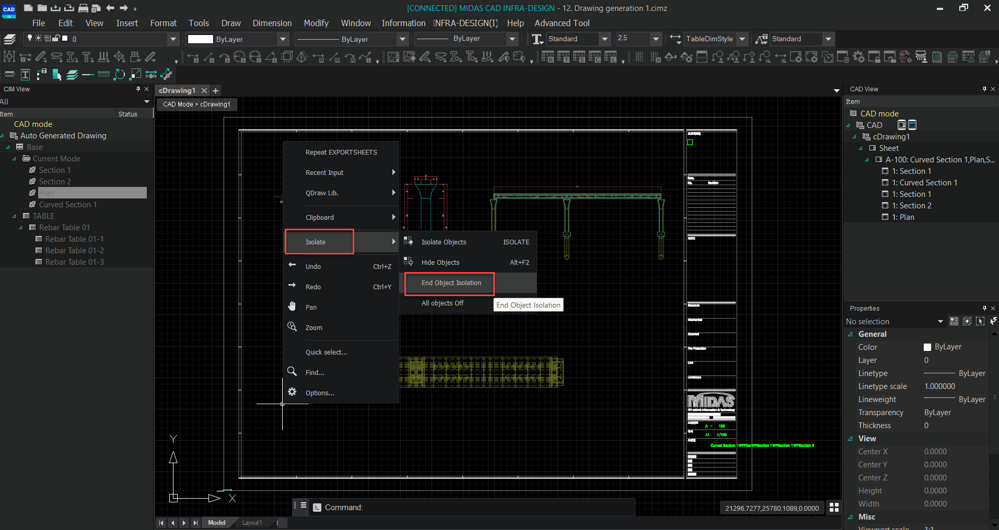Open the layer selection dropdown arrow
This screenshot has height=530, width=999.
click(173, 39)
